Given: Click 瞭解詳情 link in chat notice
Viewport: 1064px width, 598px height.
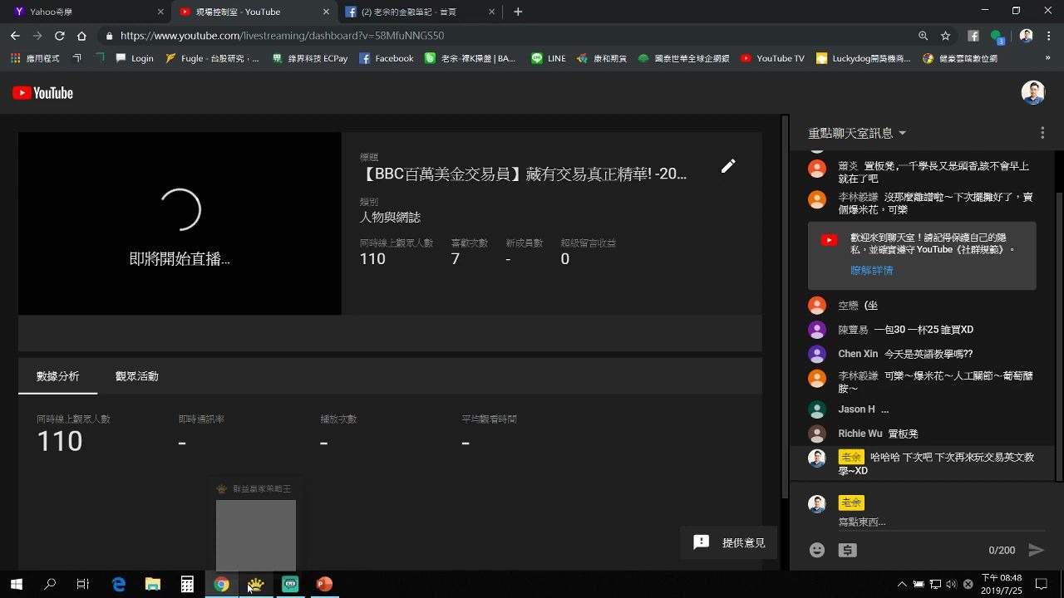Looking at the screenshot, I should coord(871,270).
